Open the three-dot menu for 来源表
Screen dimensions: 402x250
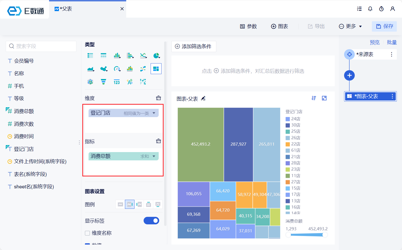(x=392, y=54)
